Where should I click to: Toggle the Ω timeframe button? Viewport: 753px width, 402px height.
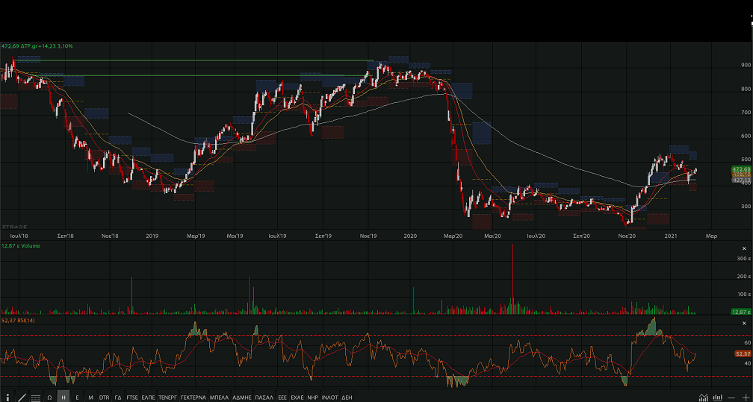tap(49, 397)
